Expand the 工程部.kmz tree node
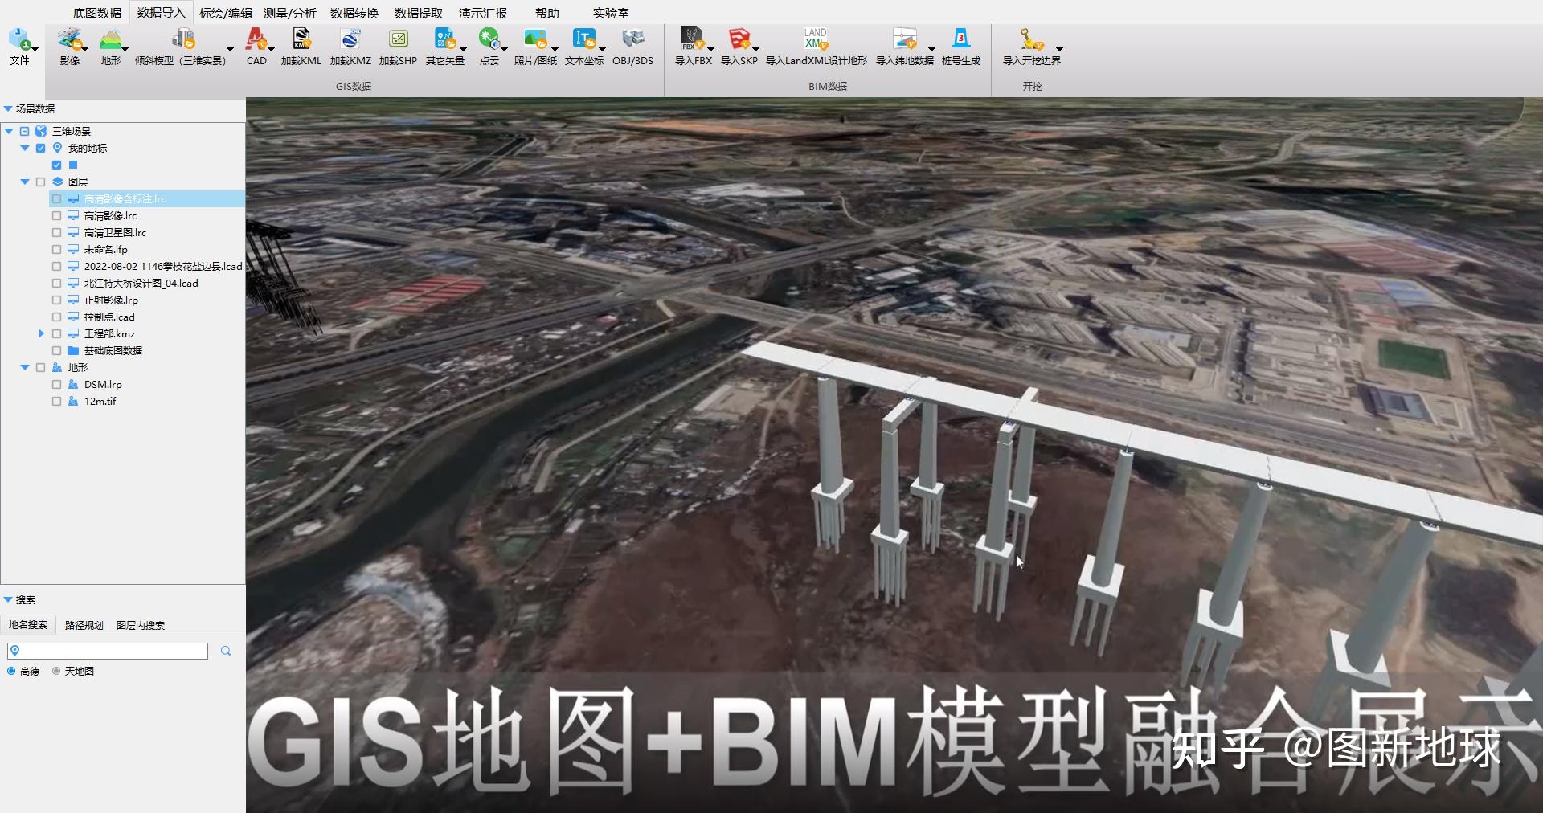 [x=42, y=333]
